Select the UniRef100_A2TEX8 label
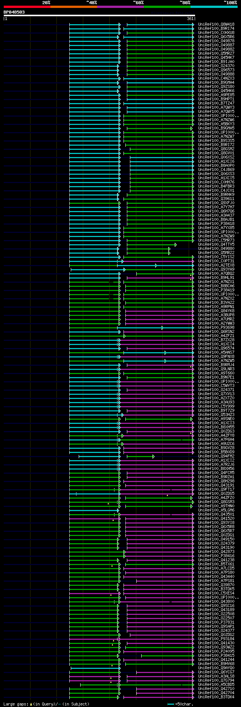The height and width of the screenshot is (707, 241). [x=216, y=265]
